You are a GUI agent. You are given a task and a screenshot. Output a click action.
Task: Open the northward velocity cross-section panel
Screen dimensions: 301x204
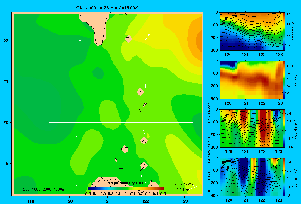251,128
